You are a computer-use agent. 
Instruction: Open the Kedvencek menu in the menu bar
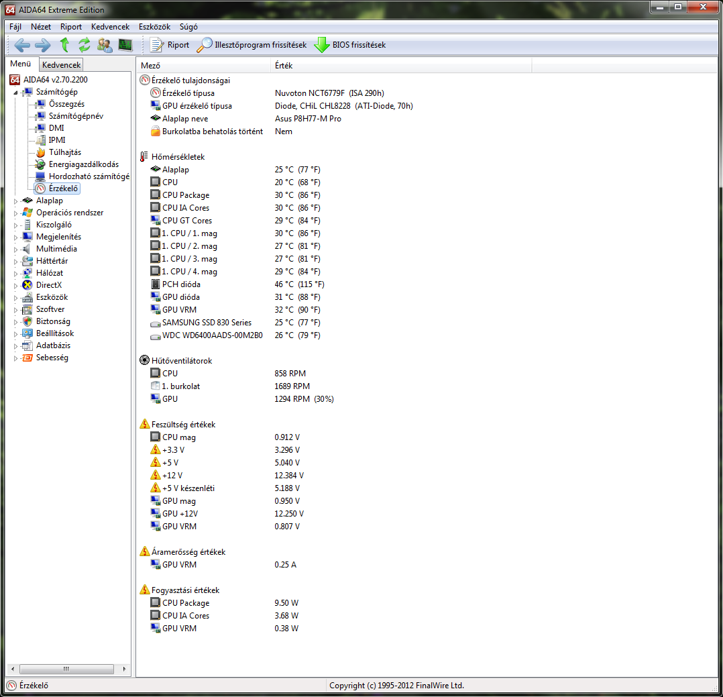(x=110, y=27)
